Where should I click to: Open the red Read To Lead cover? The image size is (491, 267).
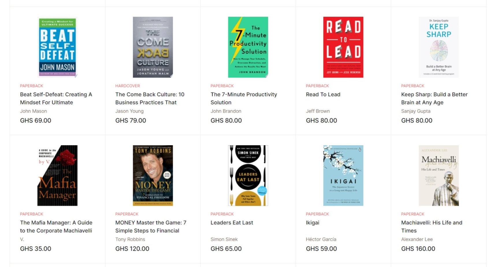[343, 47]
